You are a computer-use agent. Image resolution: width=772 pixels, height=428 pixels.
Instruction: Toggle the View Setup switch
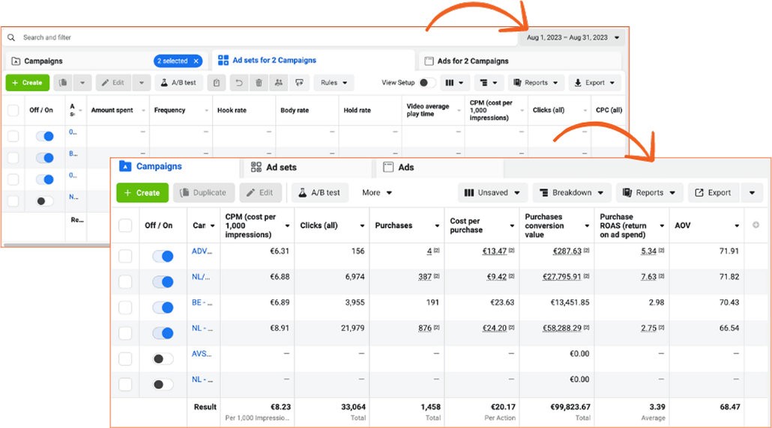click(426, 82)
